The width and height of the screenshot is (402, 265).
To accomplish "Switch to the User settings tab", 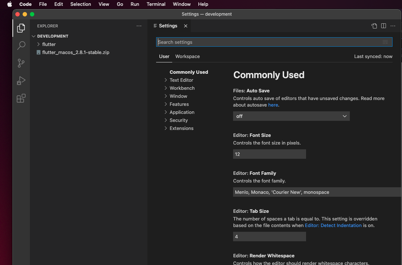I will (x=164, y=57).
